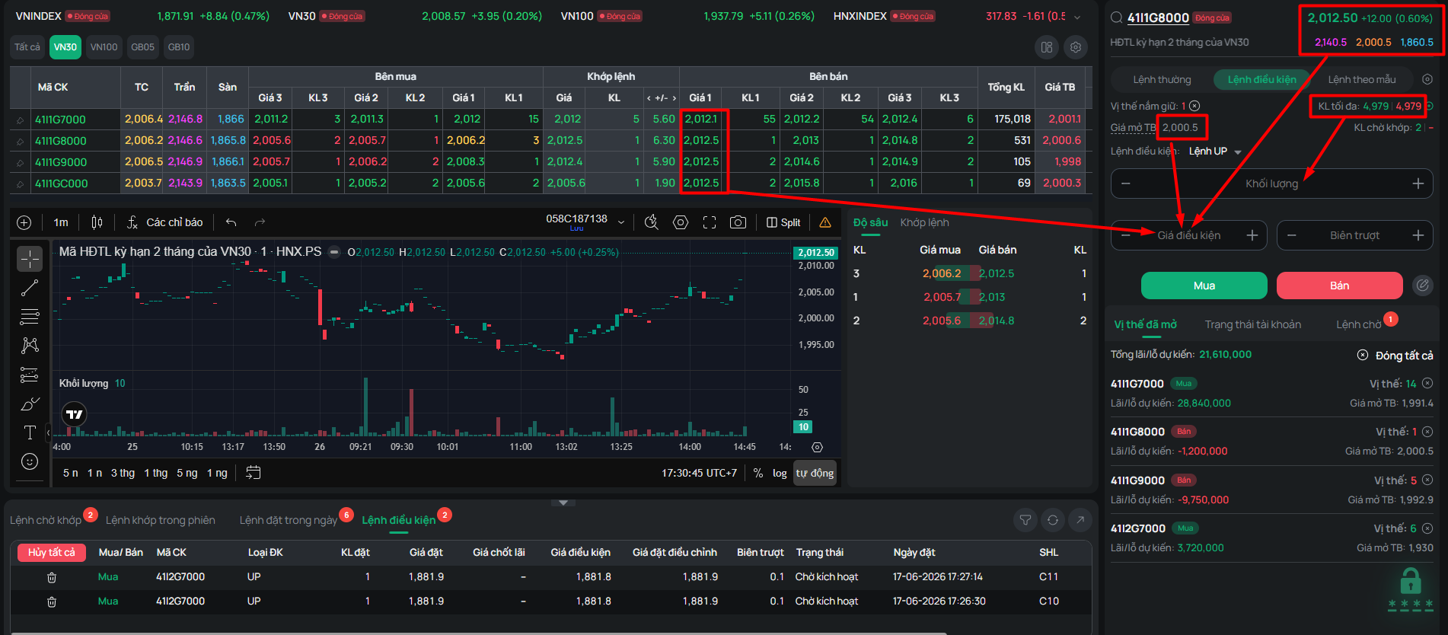The image size is (1448, 635).
Task: Switch to Lệnh theo mẫu tab
Action: click(x=1361, y=79)
